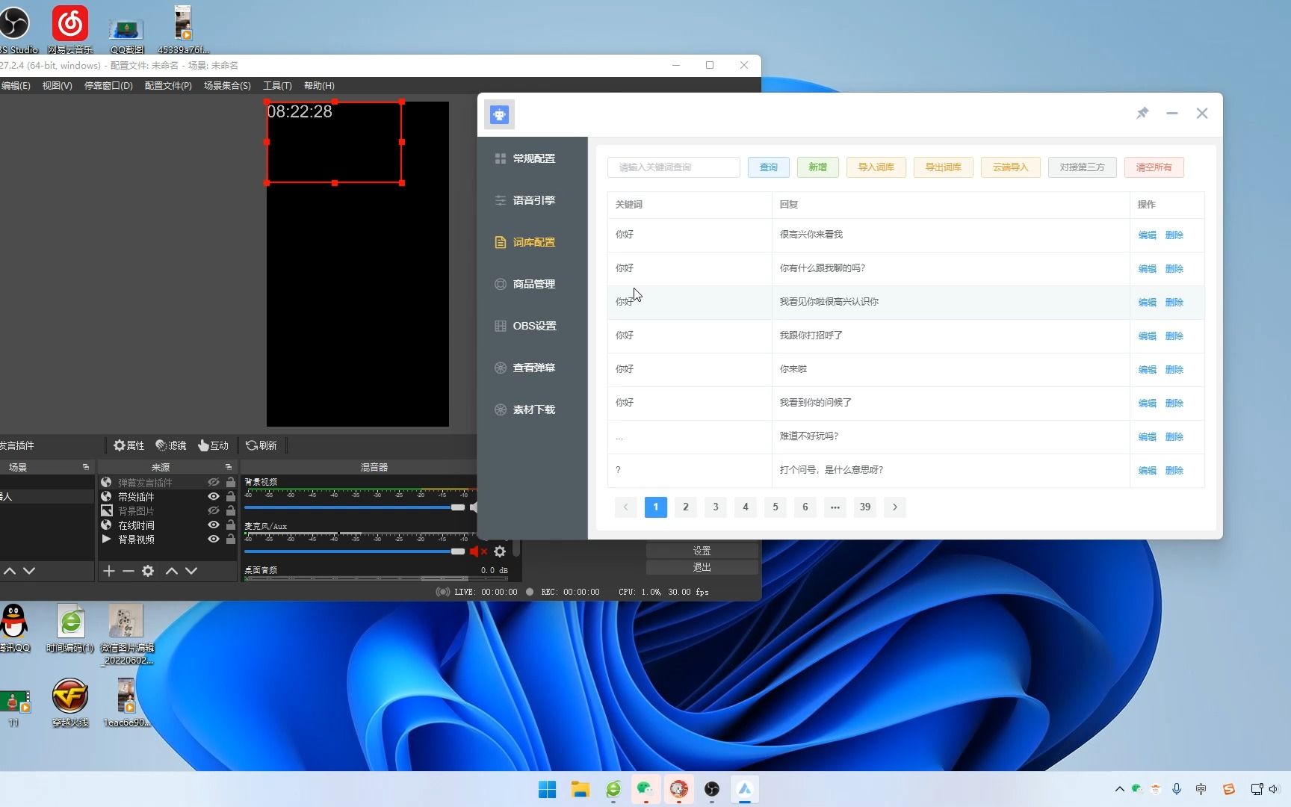Open 商品管理 in the sidebar

525,284
